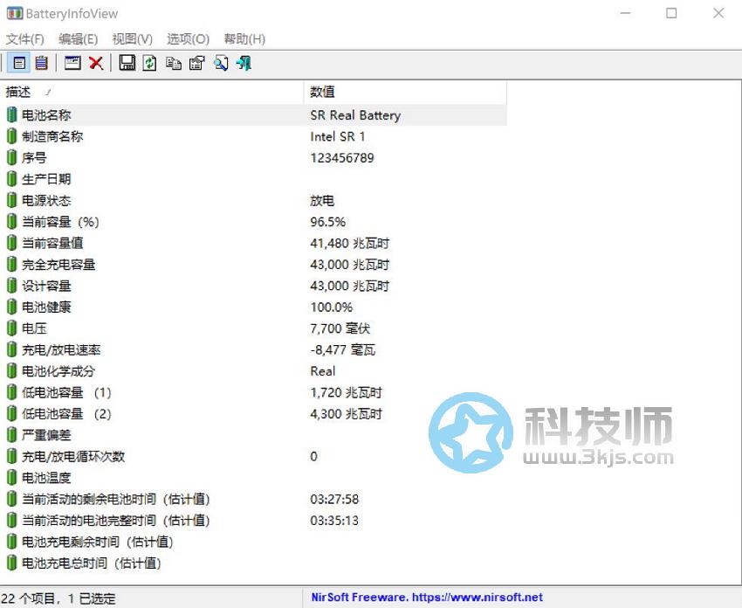Click the battery health value 100.0%
The image size is (742, 608).
(x=331, y=307)
